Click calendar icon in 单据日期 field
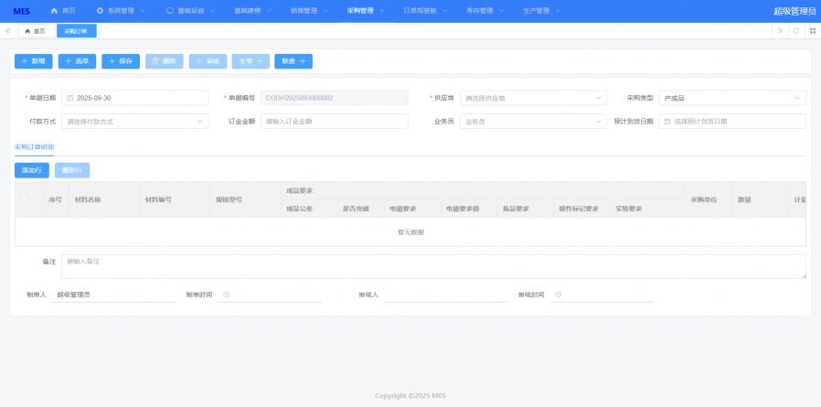 [x=69, y=98]
